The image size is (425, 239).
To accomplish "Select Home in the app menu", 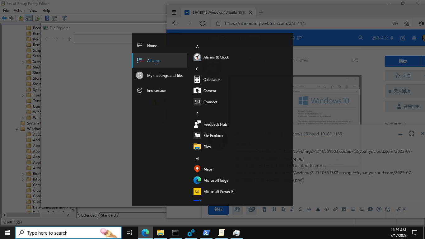I will pos(160,46).
